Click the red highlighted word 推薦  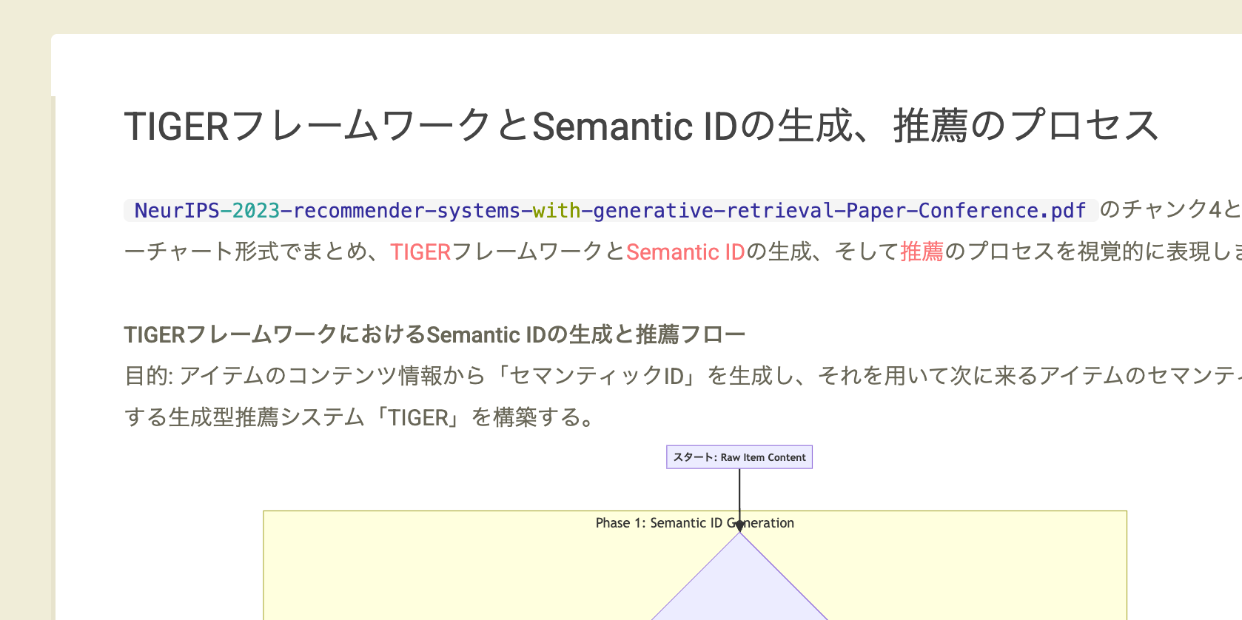[x=922, y=252]
